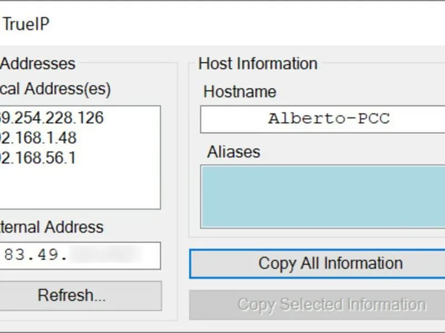This screenshot has height=333, width=445.
Task: Focus the Hostname field showing Alberto-PCC
Action: point(328,119)
